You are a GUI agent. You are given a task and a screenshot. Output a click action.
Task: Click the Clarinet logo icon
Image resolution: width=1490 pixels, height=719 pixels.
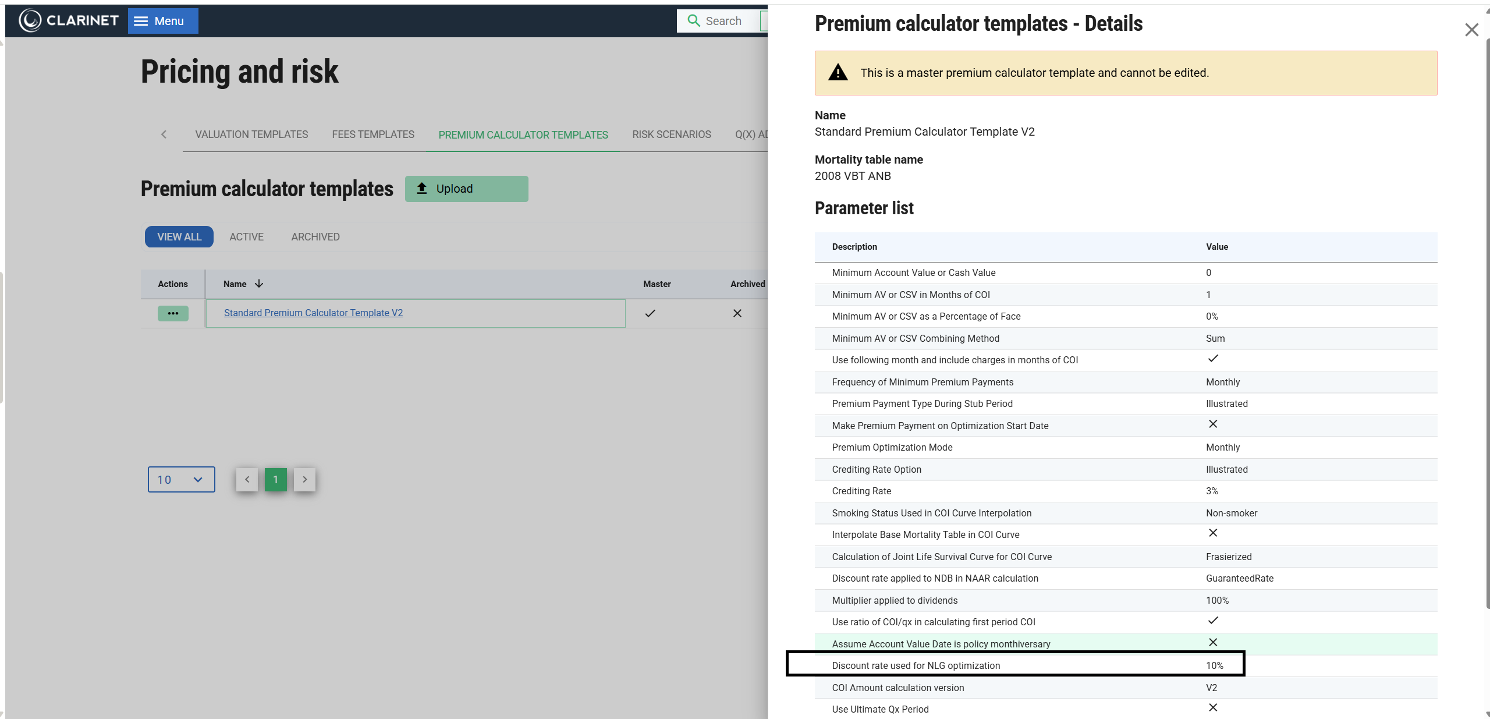(30, 21)
